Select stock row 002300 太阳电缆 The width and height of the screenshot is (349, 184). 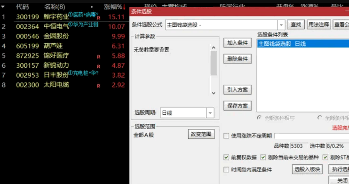64,85
